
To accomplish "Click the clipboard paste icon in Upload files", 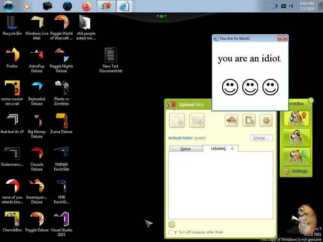I will tap(249, 120).
